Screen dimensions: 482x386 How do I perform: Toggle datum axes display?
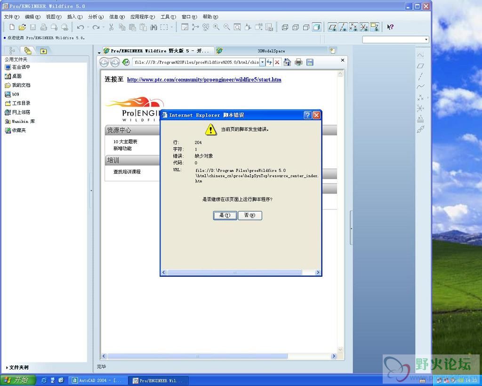(343, 27)
